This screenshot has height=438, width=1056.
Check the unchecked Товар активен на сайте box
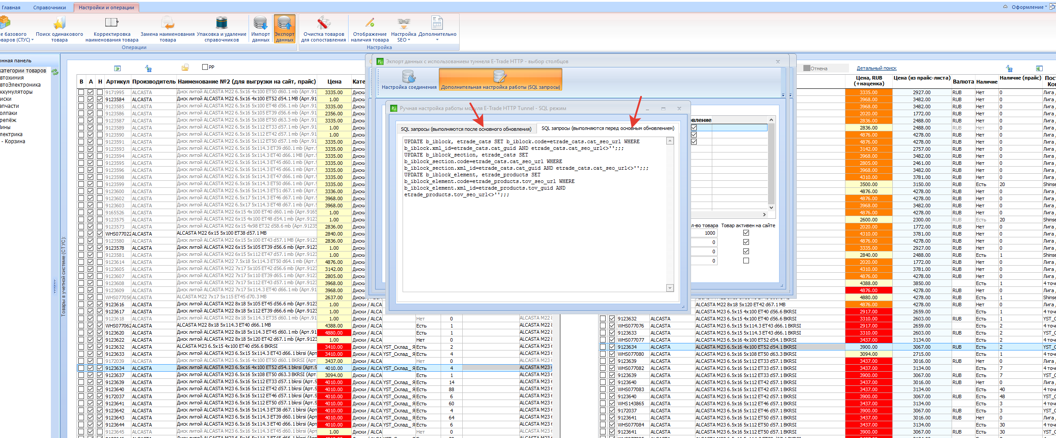click(746, 261)
